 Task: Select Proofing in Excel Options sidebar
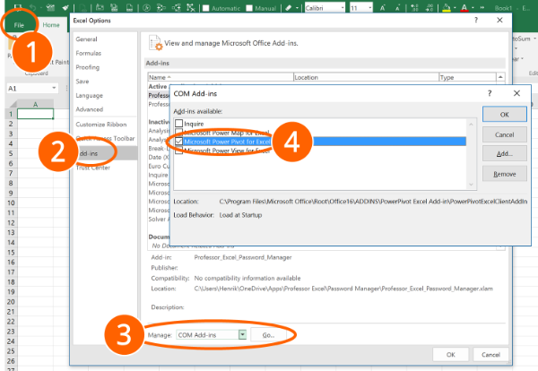click(x=88, y=67)
